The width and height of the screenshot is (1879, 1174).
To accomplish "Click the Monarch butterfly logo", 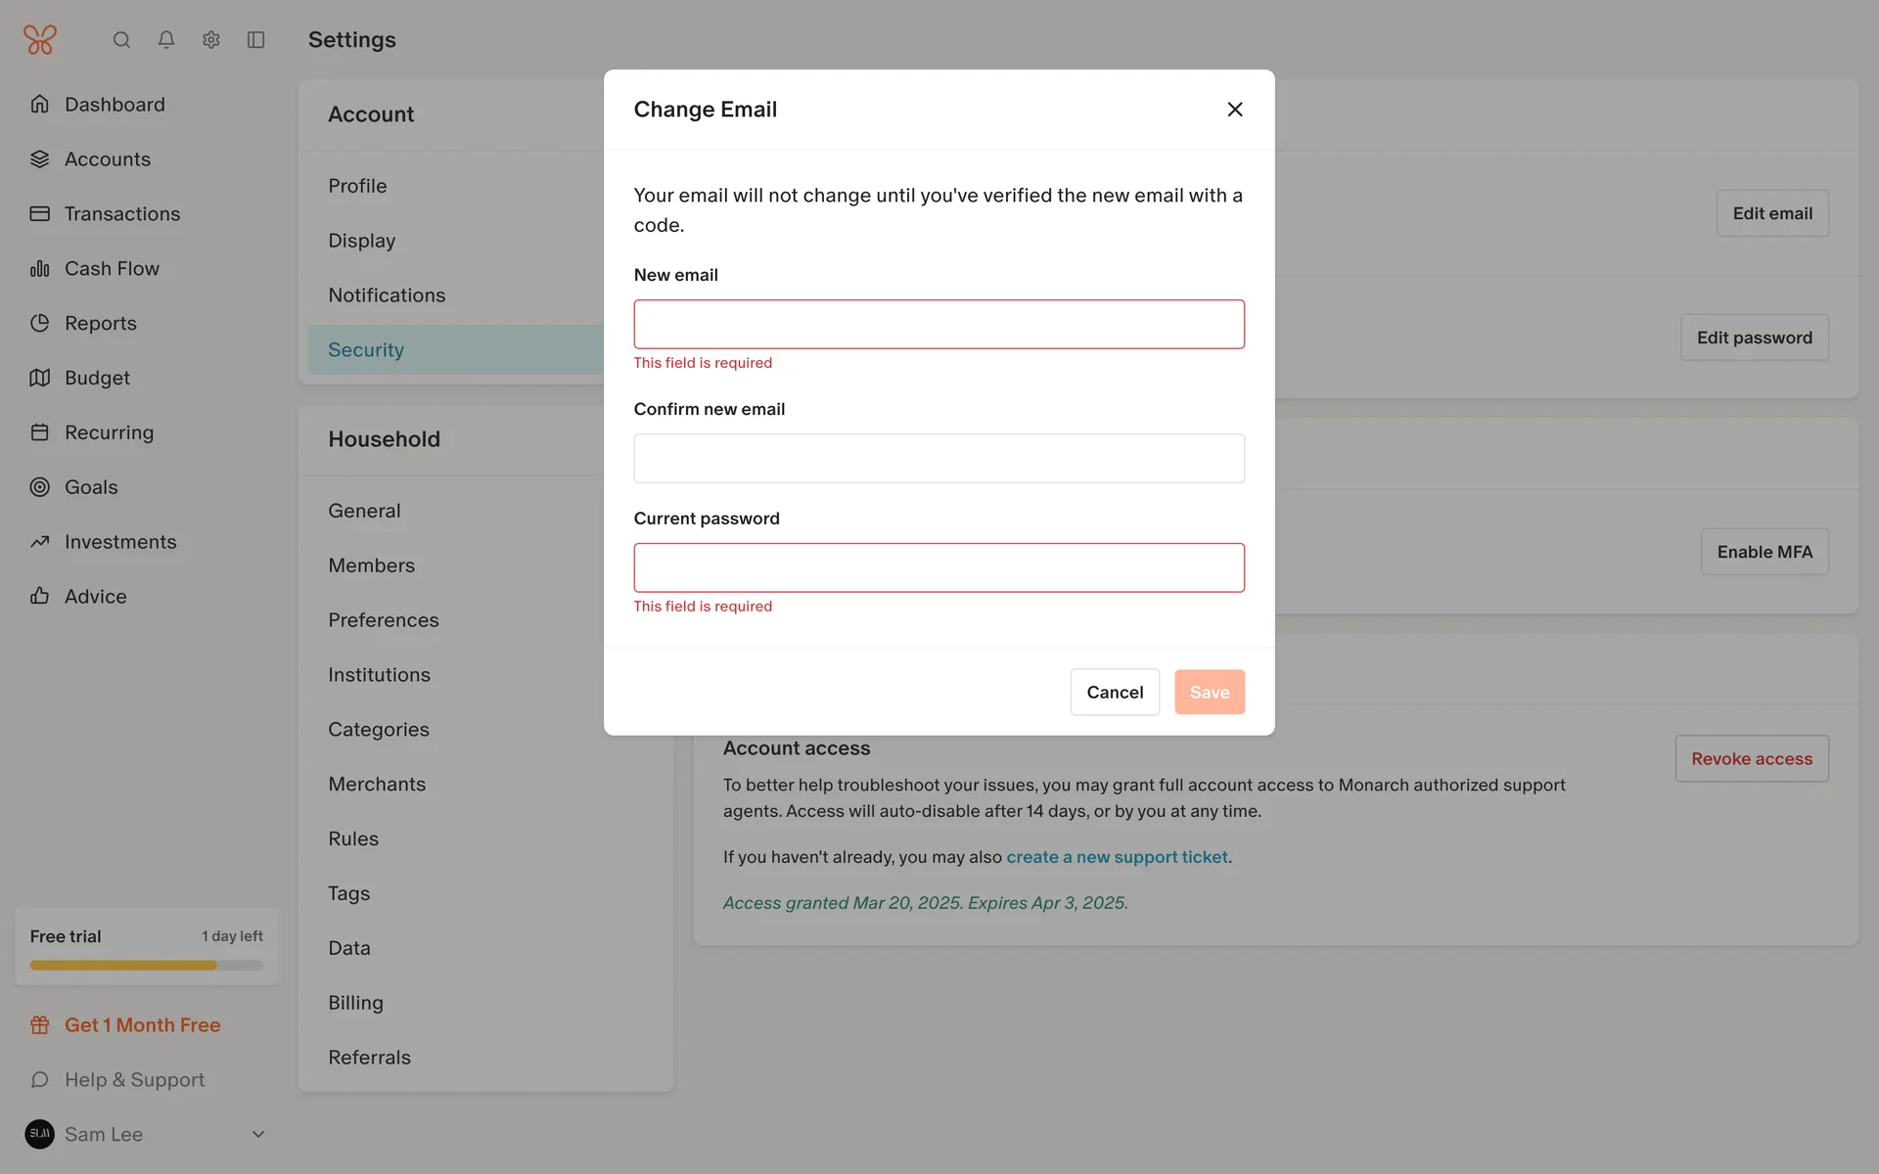I will tap(40, 40).
